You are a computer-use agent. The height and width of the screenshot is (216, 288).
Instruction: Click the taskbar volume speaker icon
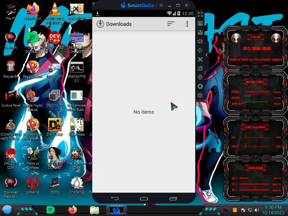pos(256,210)
